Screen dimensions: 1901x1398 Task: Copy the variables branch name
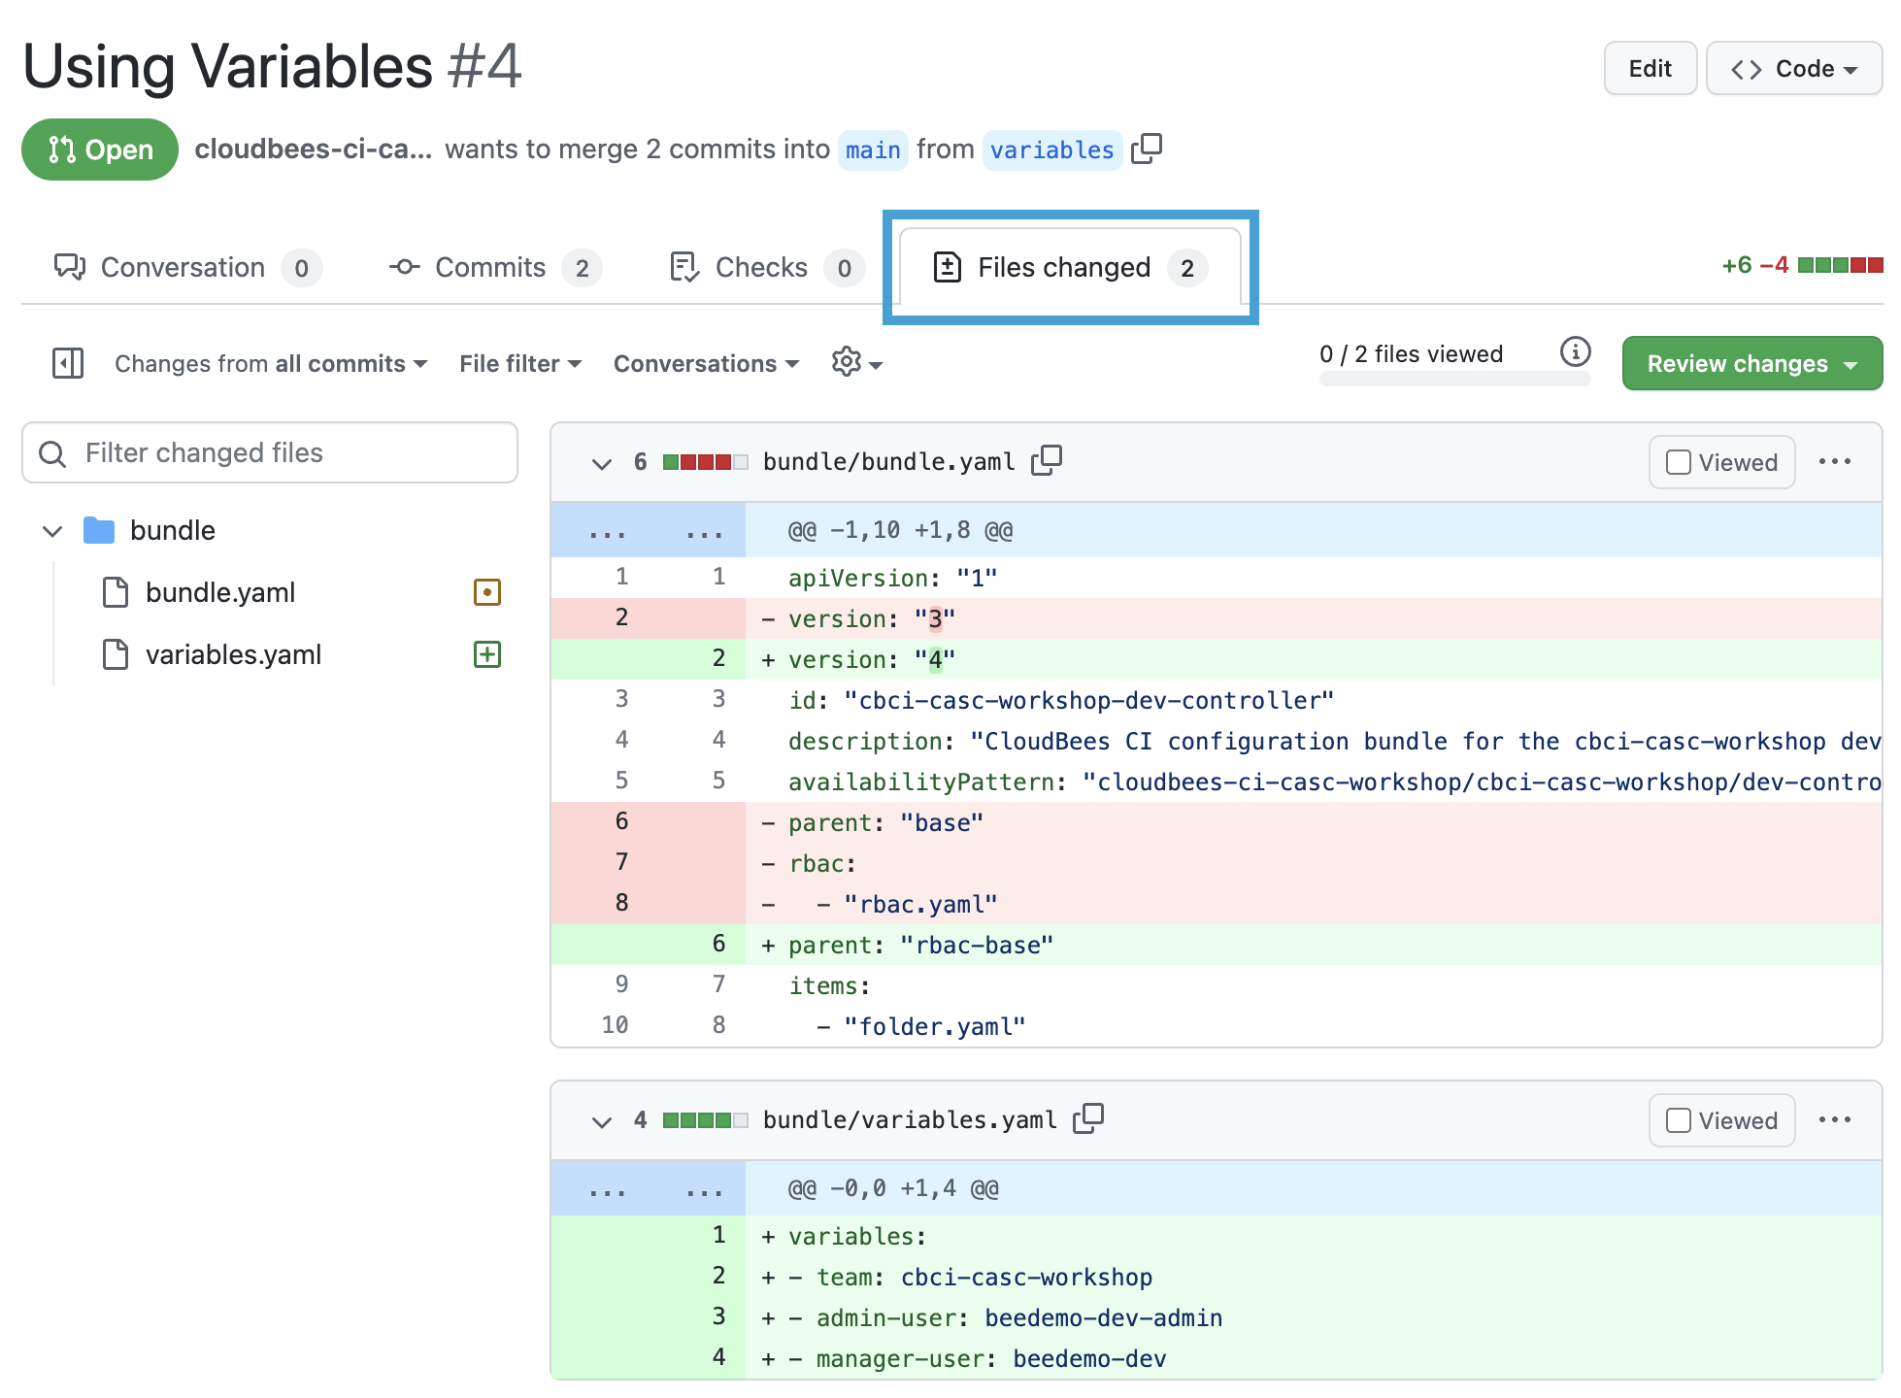[1149, 149]
